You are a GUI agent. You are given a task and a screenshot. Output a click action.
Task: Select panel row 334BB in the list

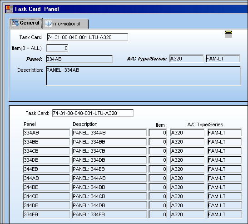tap(46, 142)
